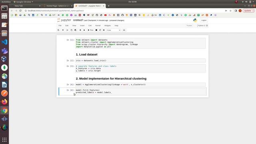Click the X_features and y_labels cell
Screen dimensions: 256x144
click(140, 68)
